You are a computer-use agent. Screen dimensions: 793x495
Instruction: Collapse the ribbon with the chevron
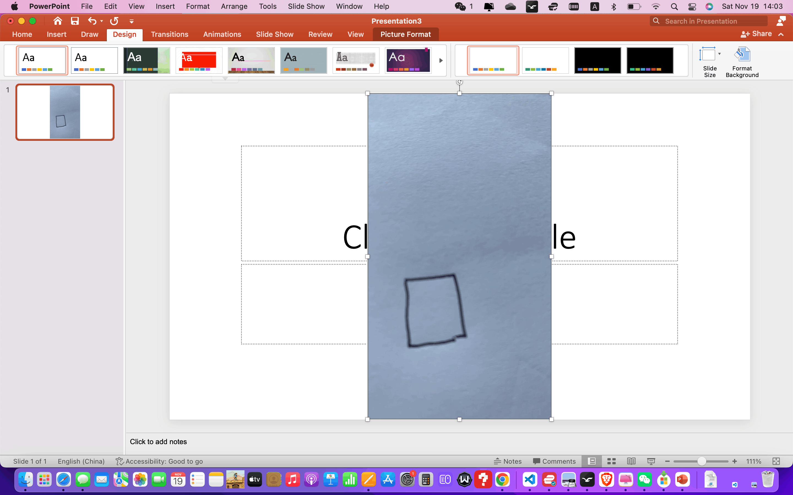point(781,34)
